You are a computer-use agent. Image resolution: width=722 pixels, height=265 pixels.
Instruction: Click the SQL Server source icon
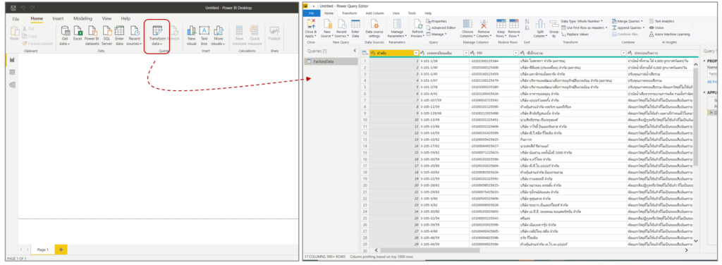pyautogui.click(x=107, y=30)
